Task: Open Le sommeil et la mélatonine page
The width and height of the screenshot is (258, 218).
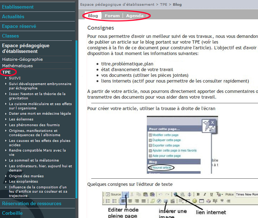Action: tap(34, 160)
